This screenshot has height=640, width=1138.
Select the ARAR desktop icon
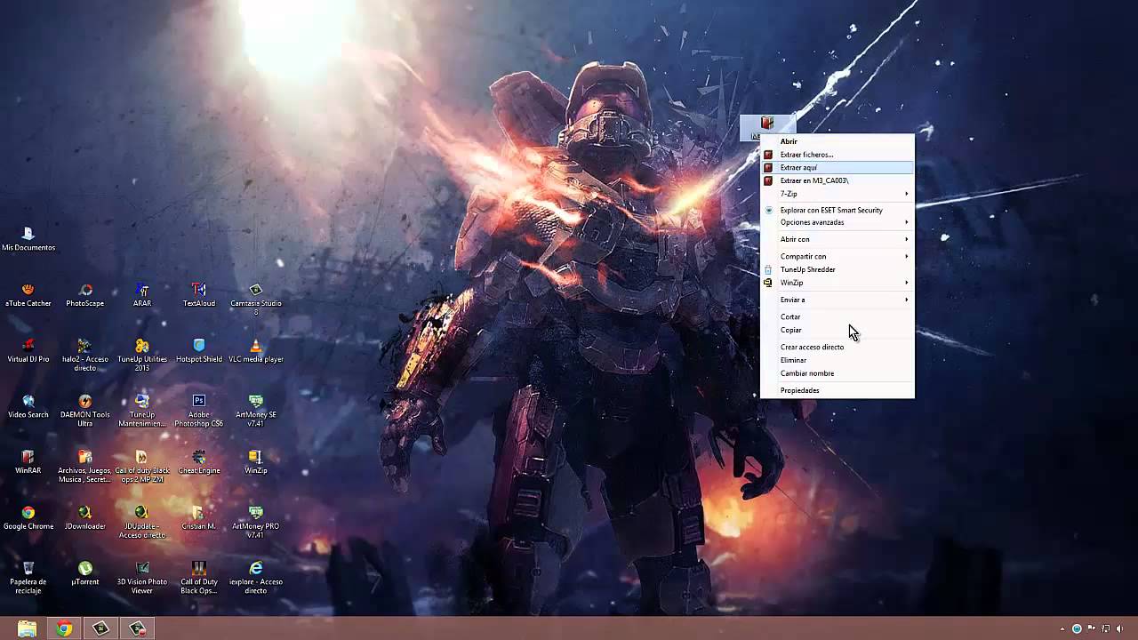coord(142,294)
